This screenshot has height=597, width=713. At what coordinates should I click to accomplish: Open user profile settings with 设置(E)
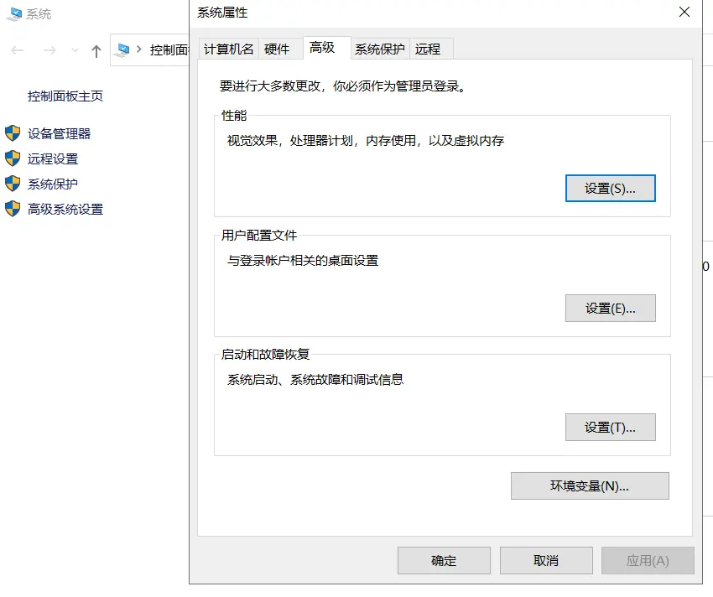[610, 309]
